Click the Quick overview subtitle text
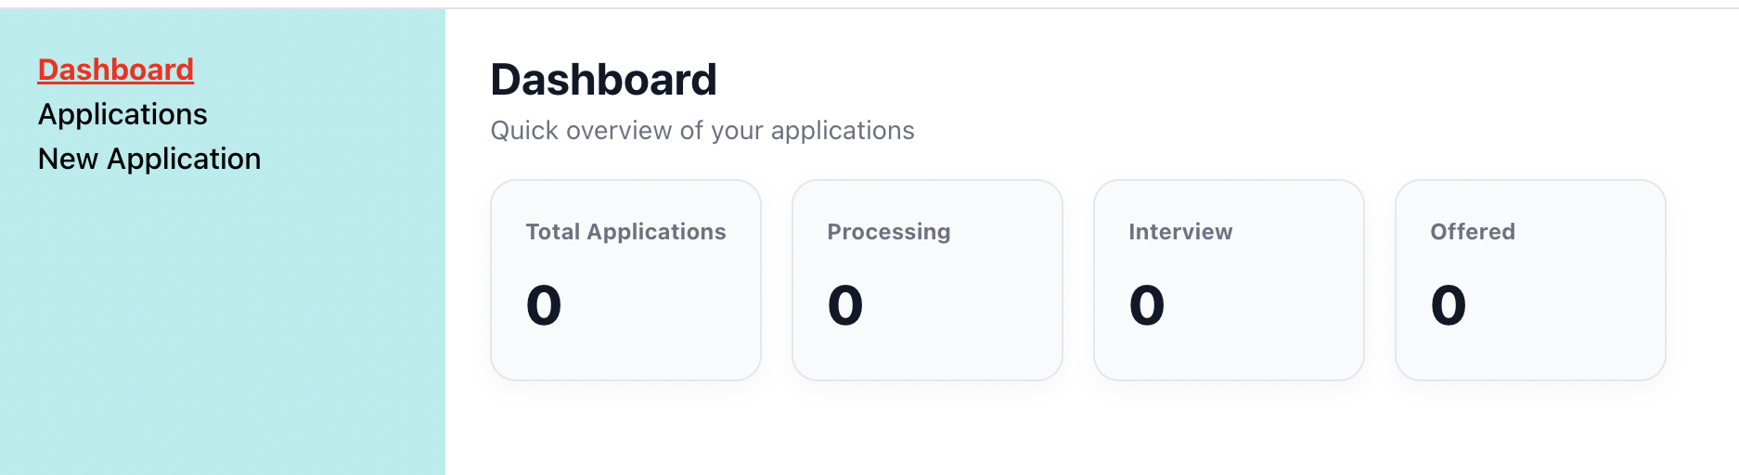The image size is (1739, 475). 702,131
